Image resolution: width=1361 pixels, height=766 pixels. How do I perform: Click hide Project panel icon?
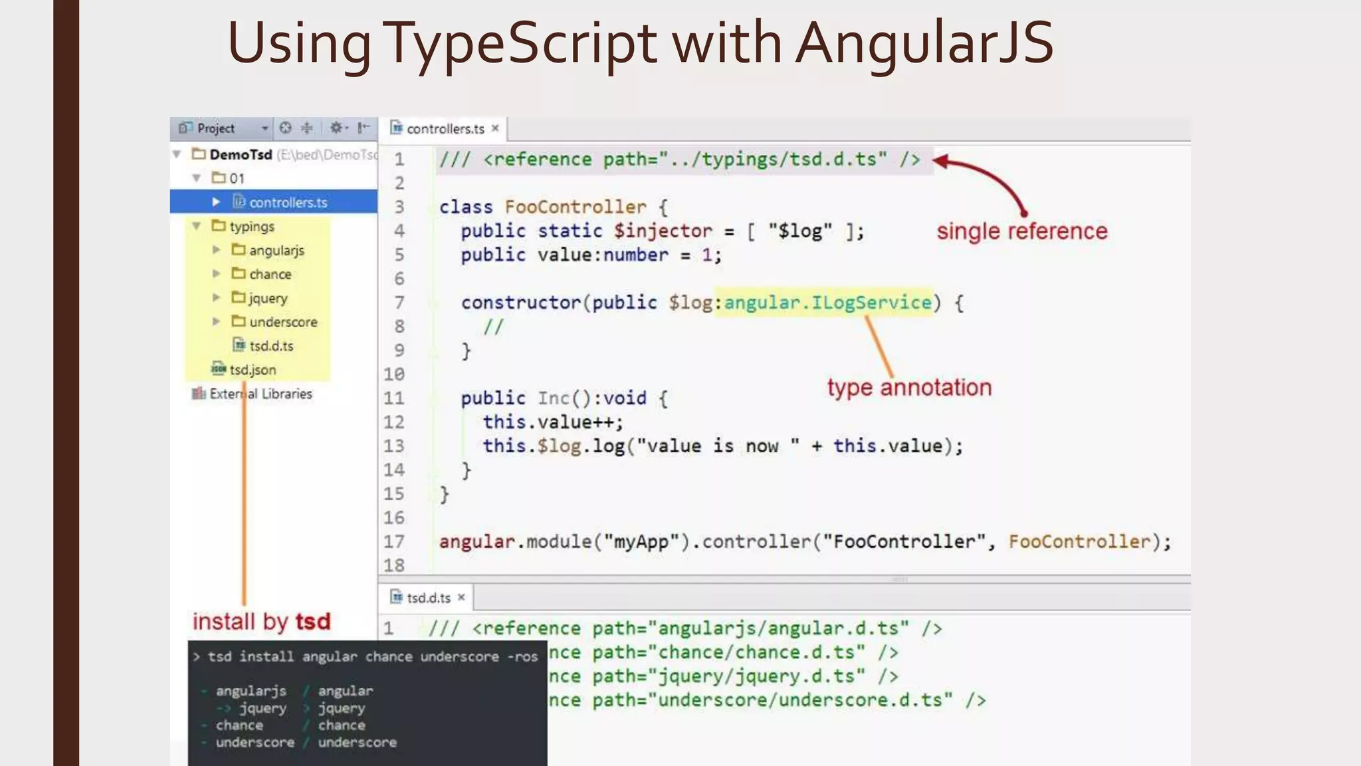364,128
